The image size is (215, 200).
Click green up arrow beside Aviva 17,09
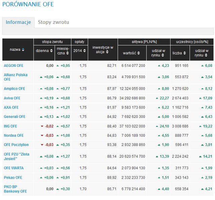click(200, 98)
